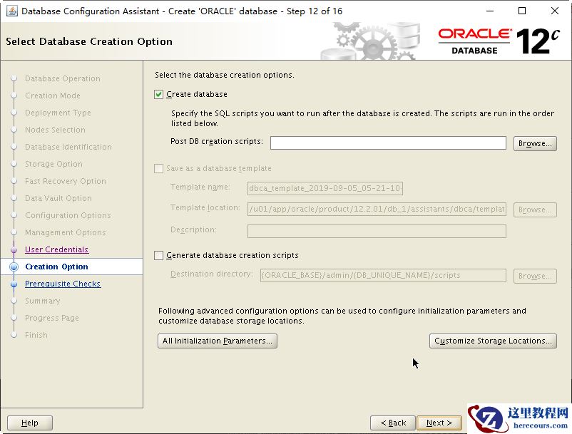Click the User Credentials step bullet icon
This screenshot has width=572, height=434.
(x=14, y=249)
